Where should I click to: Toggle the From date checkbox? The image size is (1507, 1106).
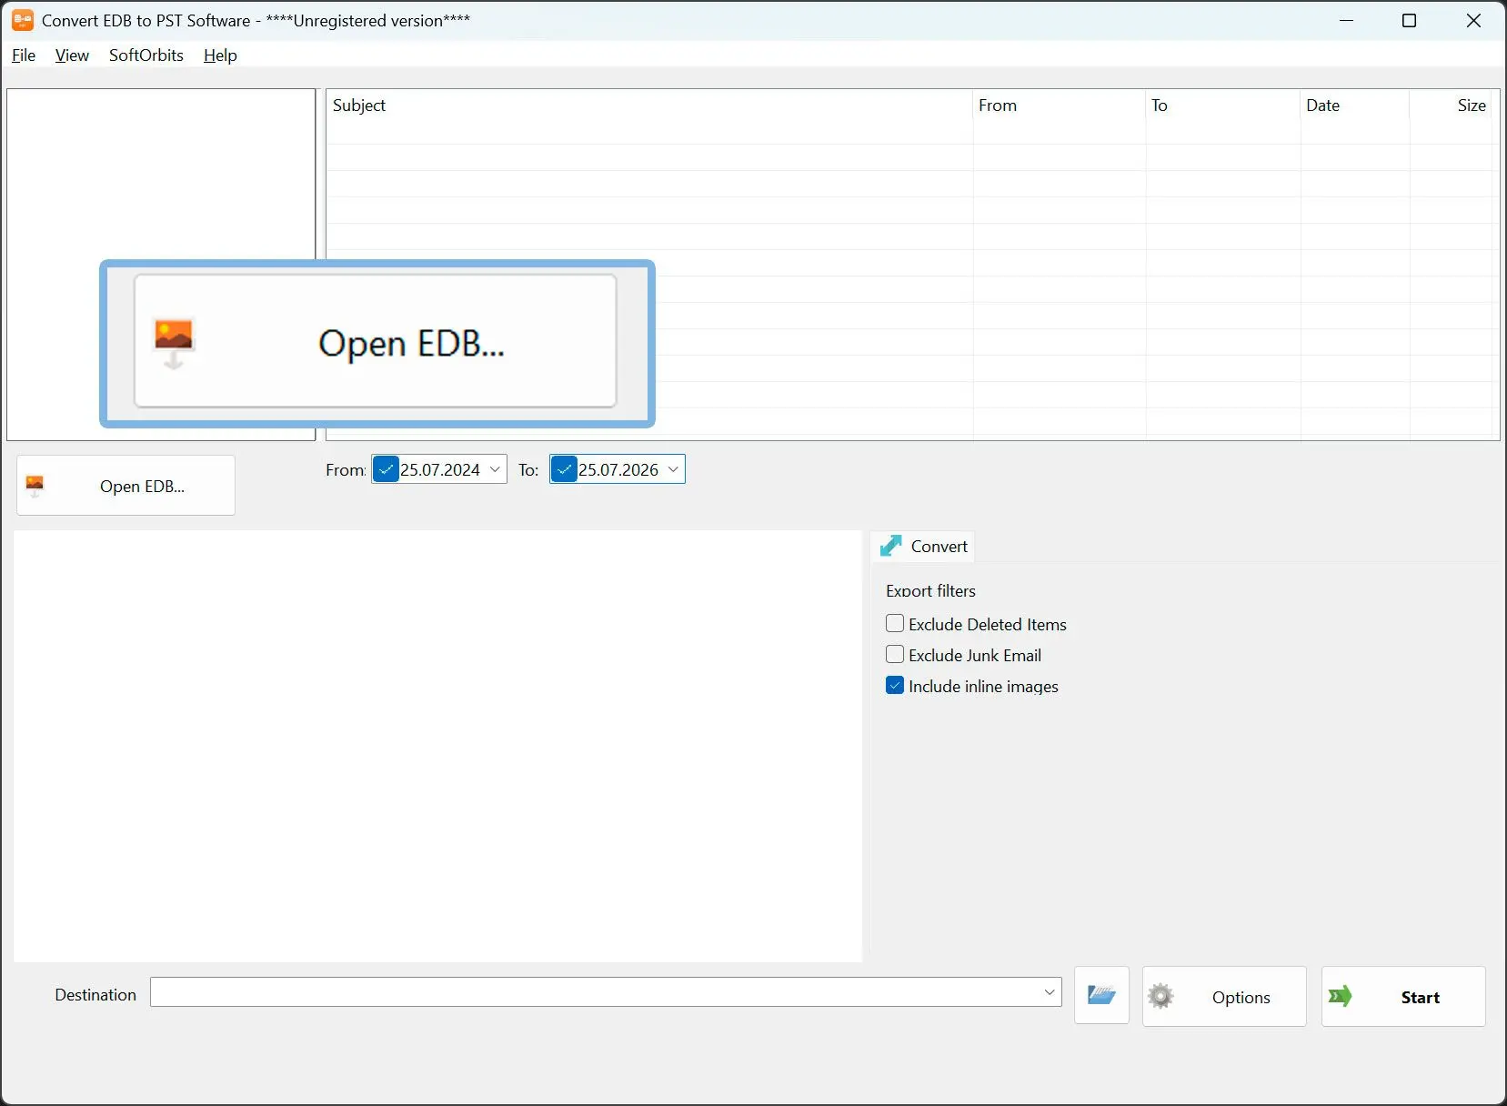386,469
